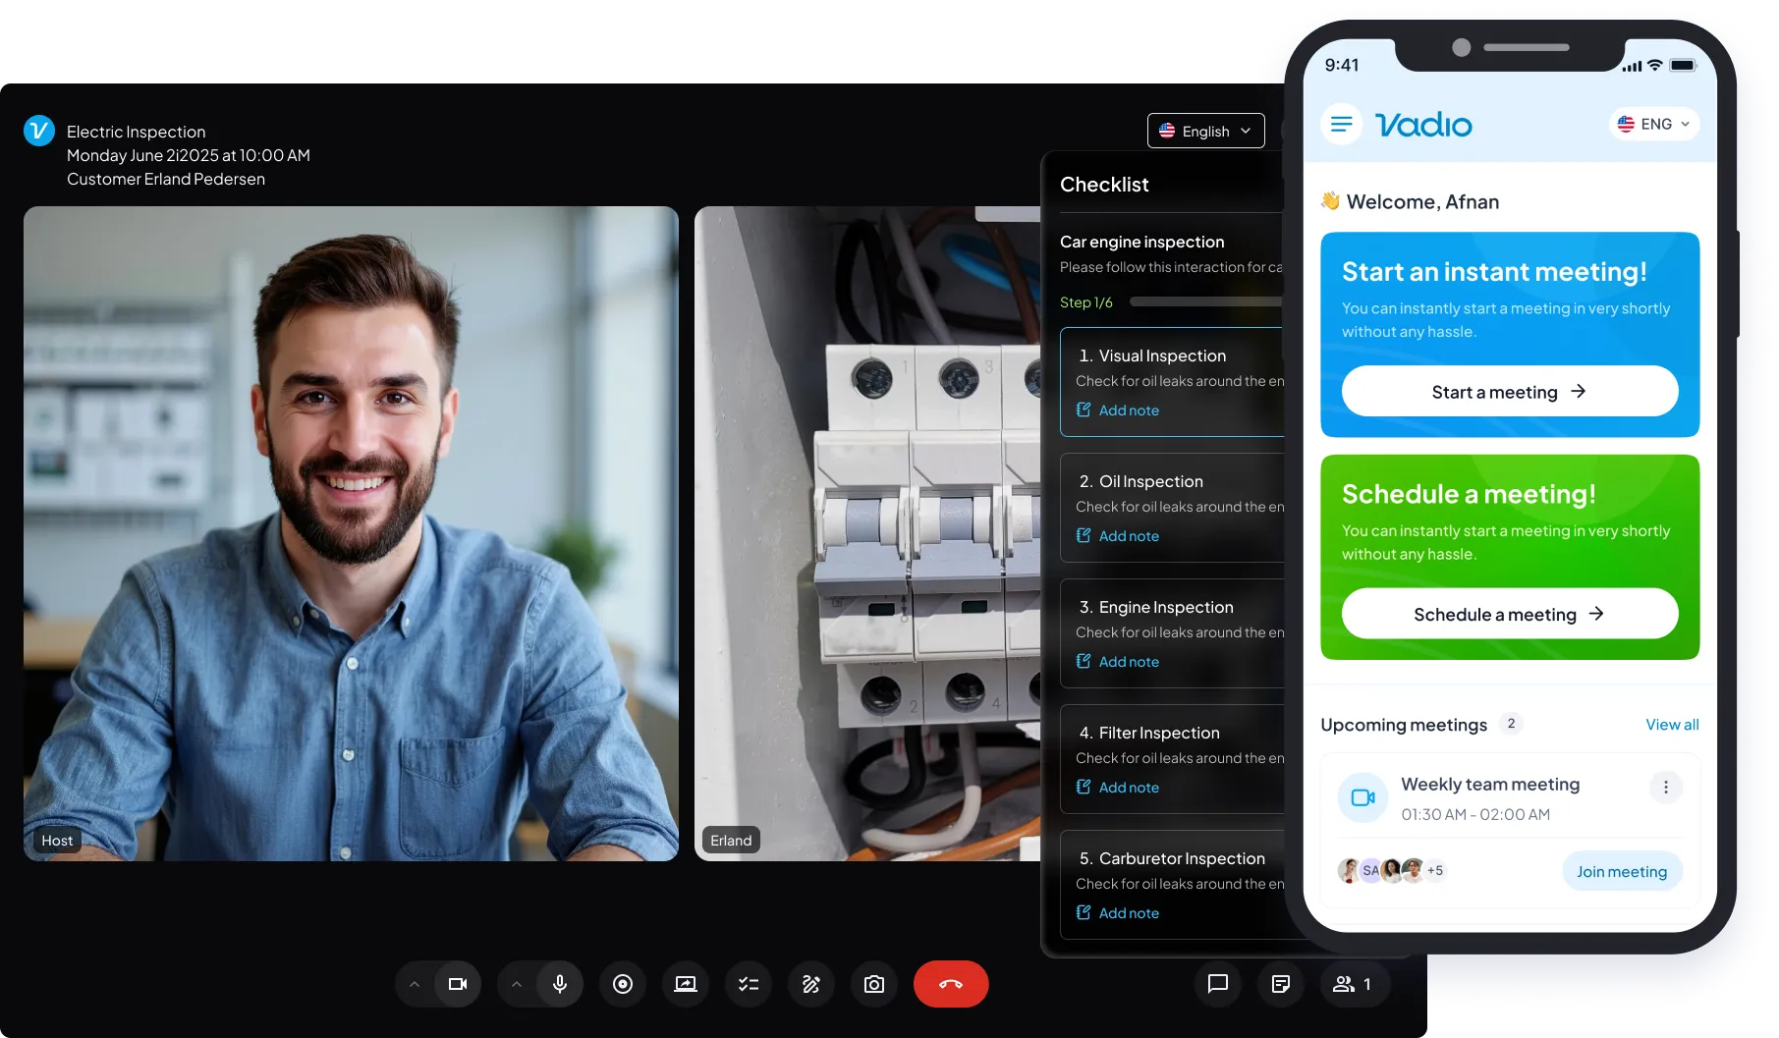The width and height of the screenshot is (1779, 1038).
Task: Click the phone wifi status icon
Action: click(1655, 65)
